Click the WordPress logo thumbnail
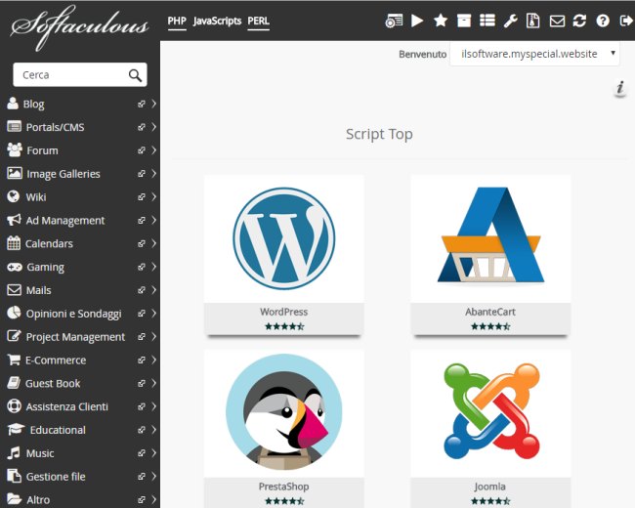 point(284,238)
